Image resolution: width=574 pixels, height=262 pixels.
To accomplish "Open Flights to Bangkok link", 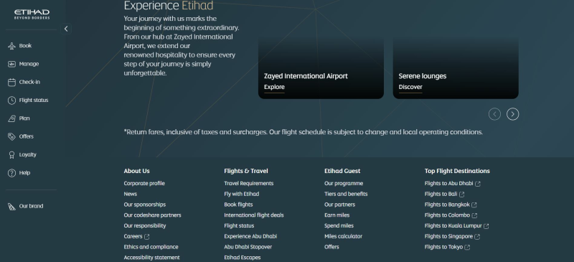I will (447, 205).
